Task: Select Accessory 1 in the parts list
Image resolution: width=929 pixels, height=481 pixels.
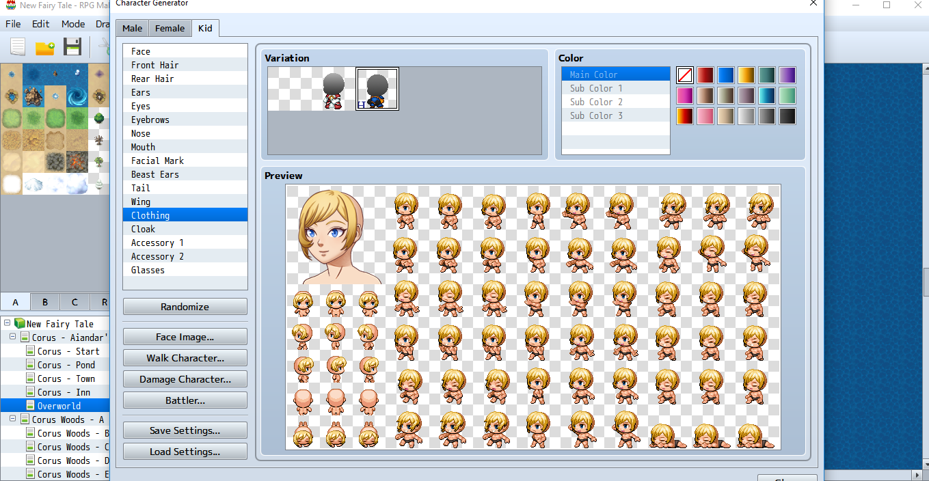Action: (185, 243)
